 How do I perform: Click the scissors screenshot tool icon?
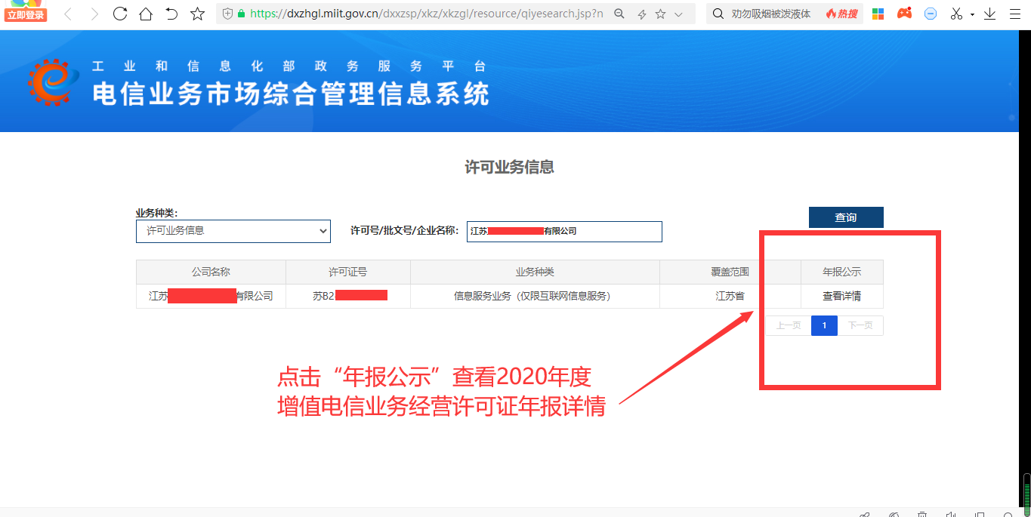point(957,14)
